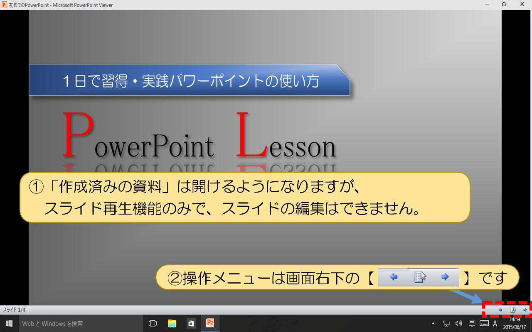The height and width of the screenshot is (332, 532).
Task: Open the slide show menu icon
Action: pos(513,310)
